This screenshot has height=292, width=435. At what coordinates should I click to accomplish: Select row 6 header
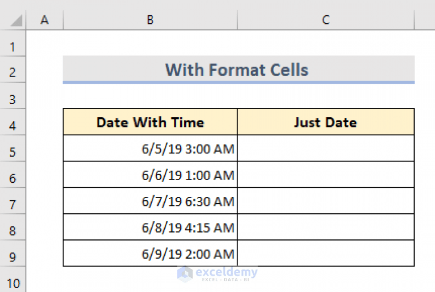13,175
